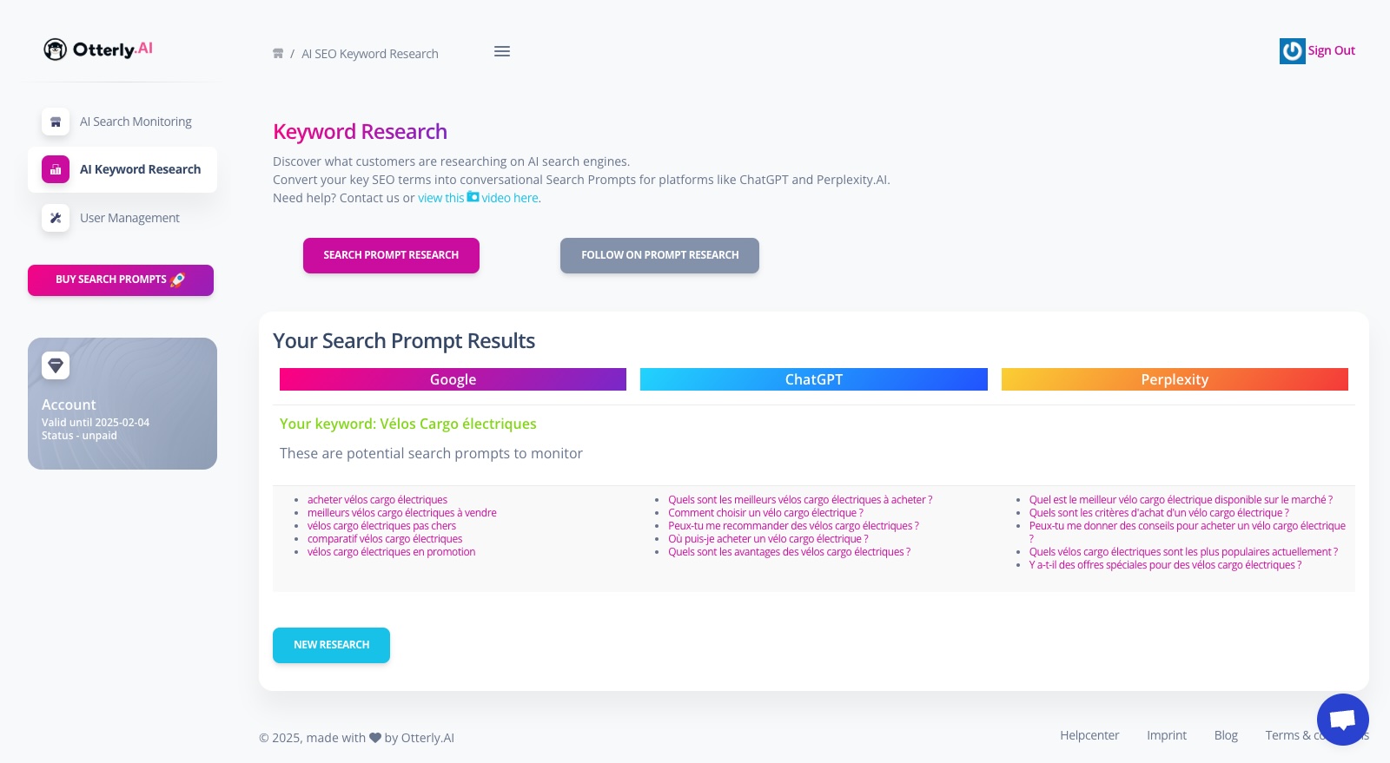Open the 'view this video here' link

tap(479, 198)
